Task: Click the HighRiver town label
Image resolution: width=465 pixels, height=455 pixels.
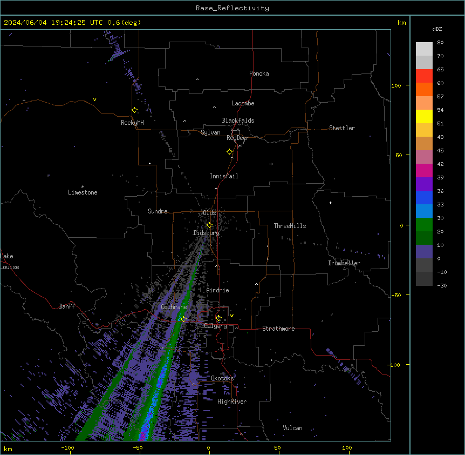Action: tap(232, 402)
